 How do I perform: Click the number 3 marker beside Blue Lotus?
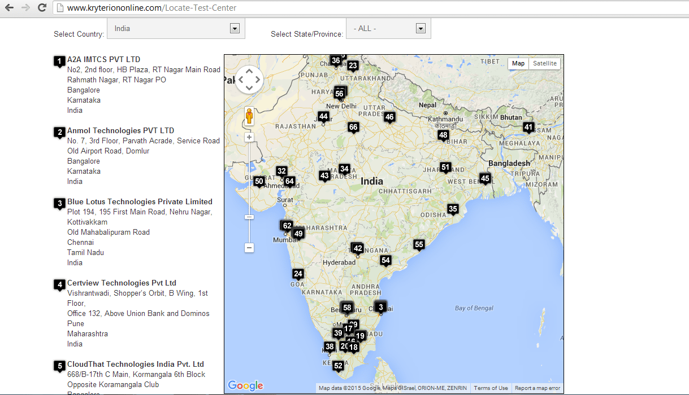point(59,204)
